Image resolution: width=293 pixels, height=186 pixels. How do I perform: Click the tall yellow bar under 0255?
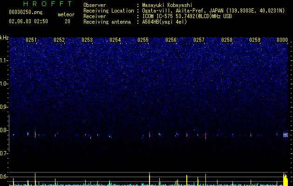pyautogui.click(x=150, y=179)
